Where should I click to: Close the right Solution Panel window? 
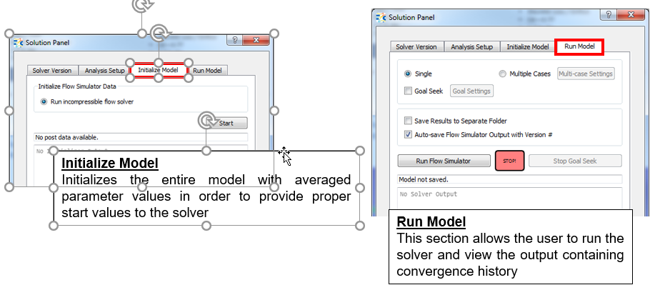(629, 16)
